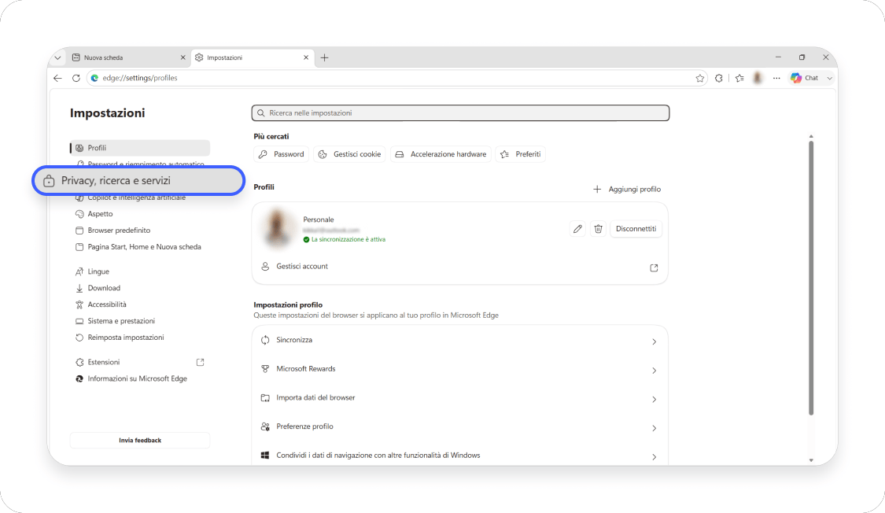The image size is (885, 513).
Task: Click the Microsoft Rewards trophy icon
Action: [265, 369]
